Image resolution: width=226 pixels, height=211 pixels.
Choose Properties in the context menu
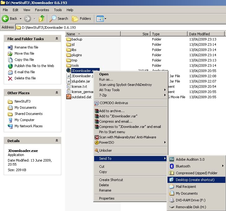pyautogui.click(x=107, y=198)
